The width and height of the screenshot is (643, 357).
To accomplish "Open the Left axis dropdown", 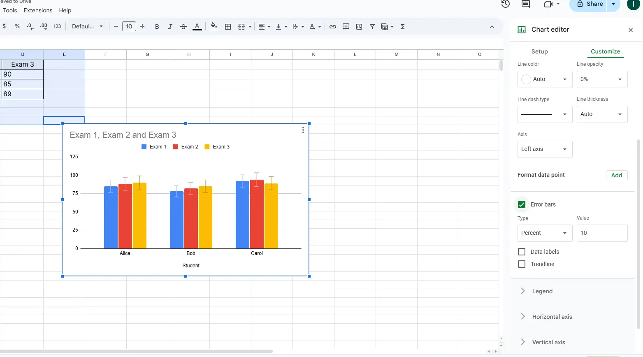I will coord(544,149).
